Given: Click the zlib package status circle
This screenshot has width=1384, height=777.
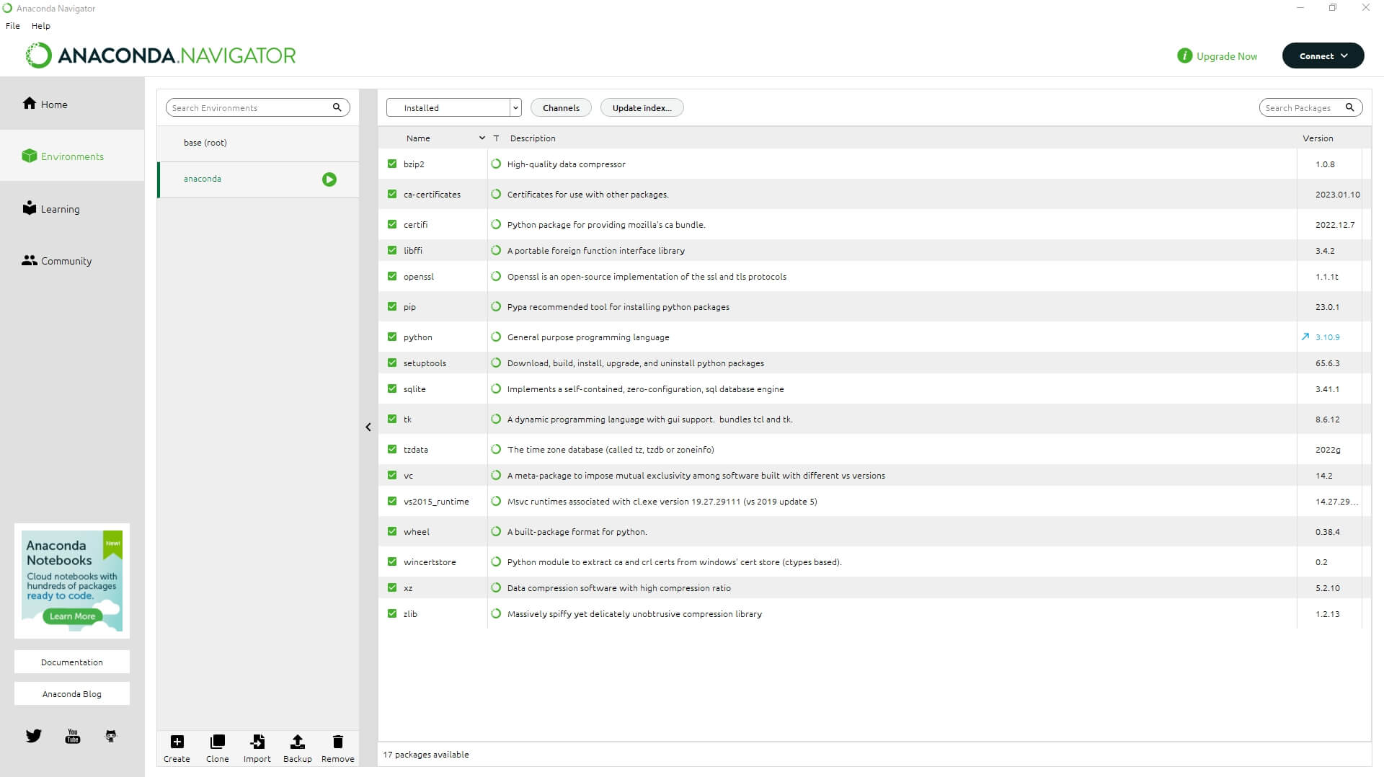Looking at the screenshot, I should point(496,613).
